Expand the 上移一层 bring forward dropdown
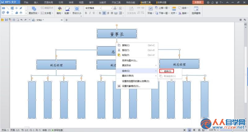Screen dimensions: 248x132 (169, 8)
